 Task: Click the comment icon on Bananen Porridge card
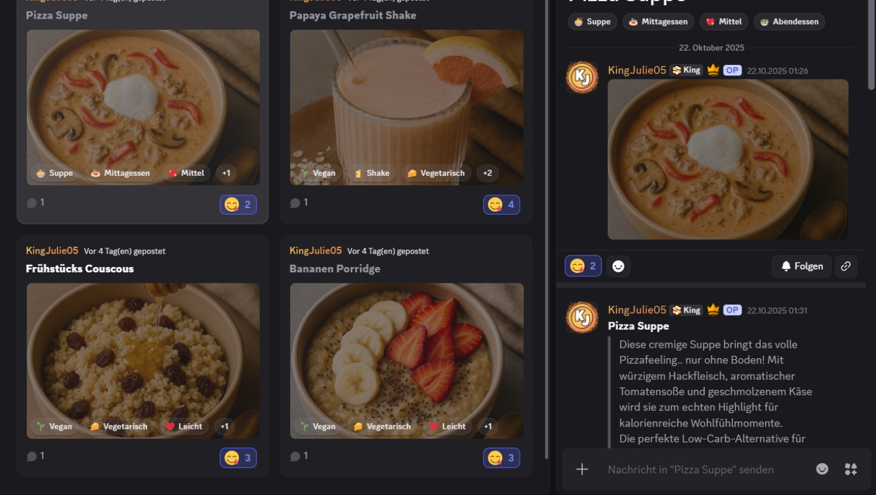[296, 456]
